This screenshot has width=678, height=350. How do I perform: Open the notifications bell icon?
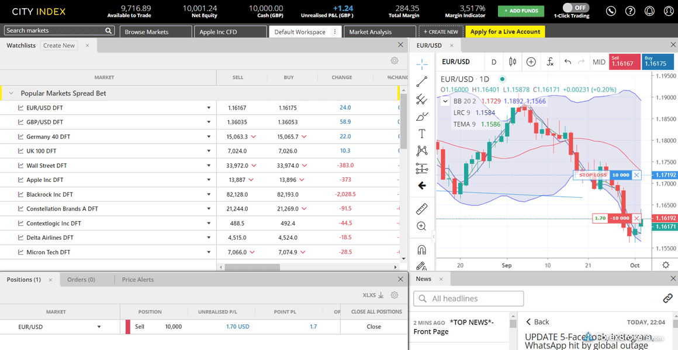[651, 10]
